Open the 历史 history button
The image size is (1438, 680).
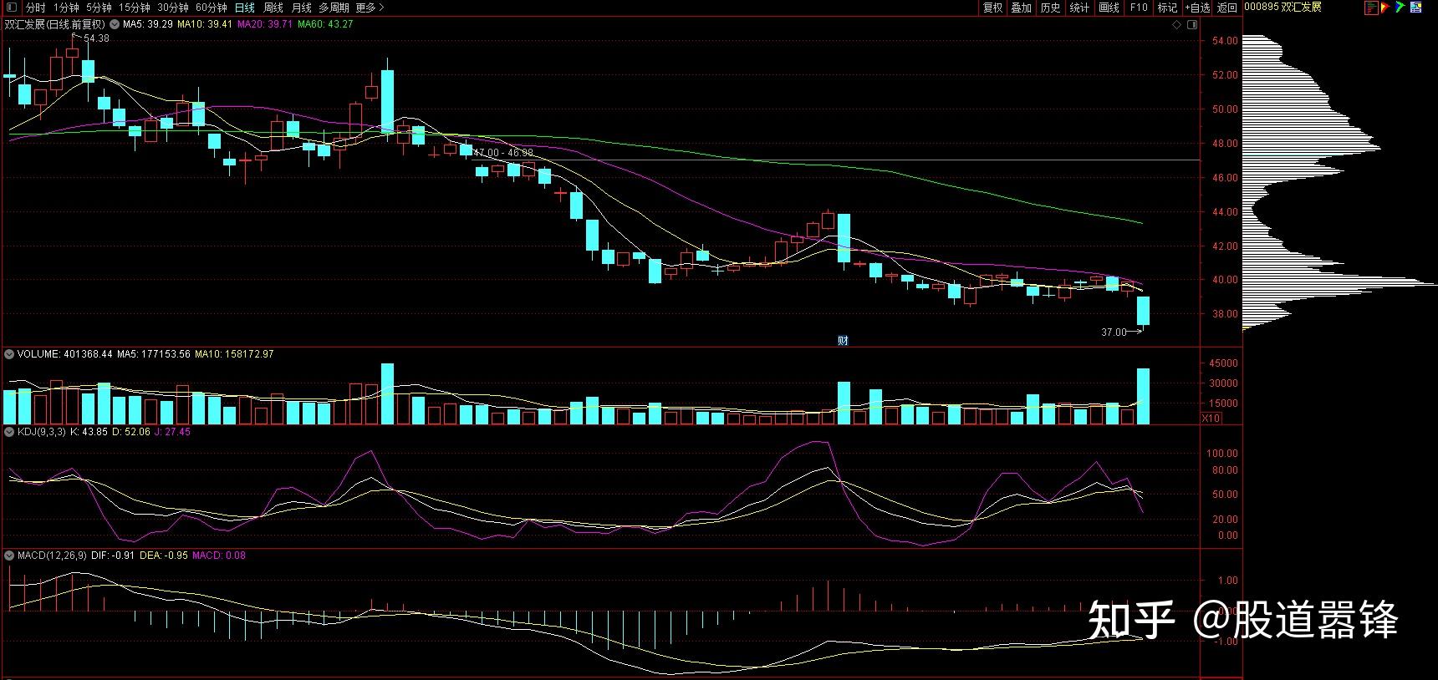point(1050,8)
